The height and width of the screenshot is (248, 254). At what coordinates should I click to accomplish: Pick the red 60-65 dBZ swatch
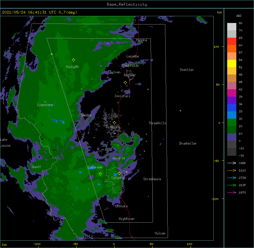pyautogui.click(x=232, y=42)
